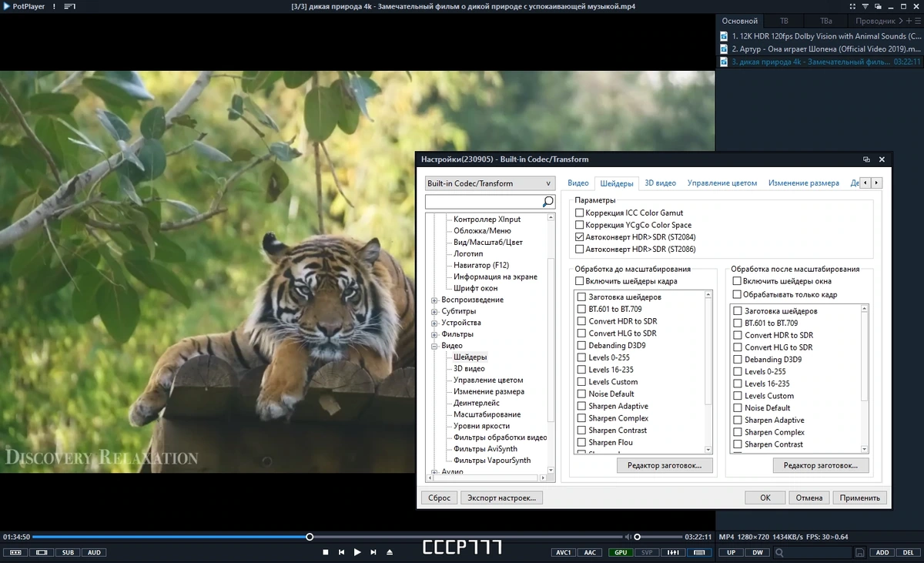The height and width of the screenshot is (563, 924).
Task: Click the playback seek bar position
Action: tap(310, 537)
